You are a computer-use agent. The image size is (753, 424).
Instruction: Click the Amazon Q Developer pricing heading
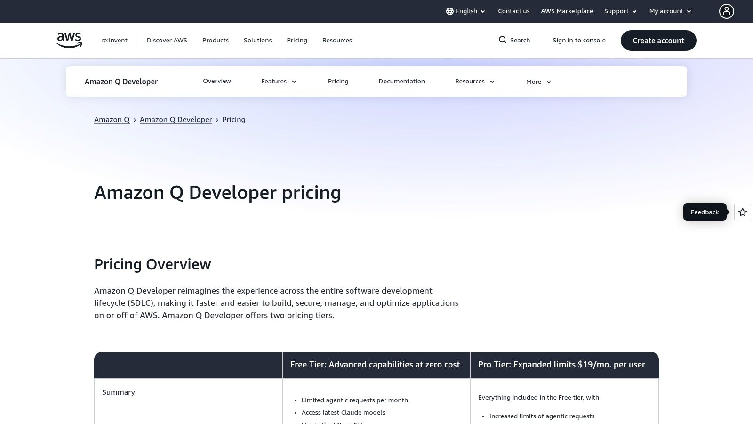point(217,193)
